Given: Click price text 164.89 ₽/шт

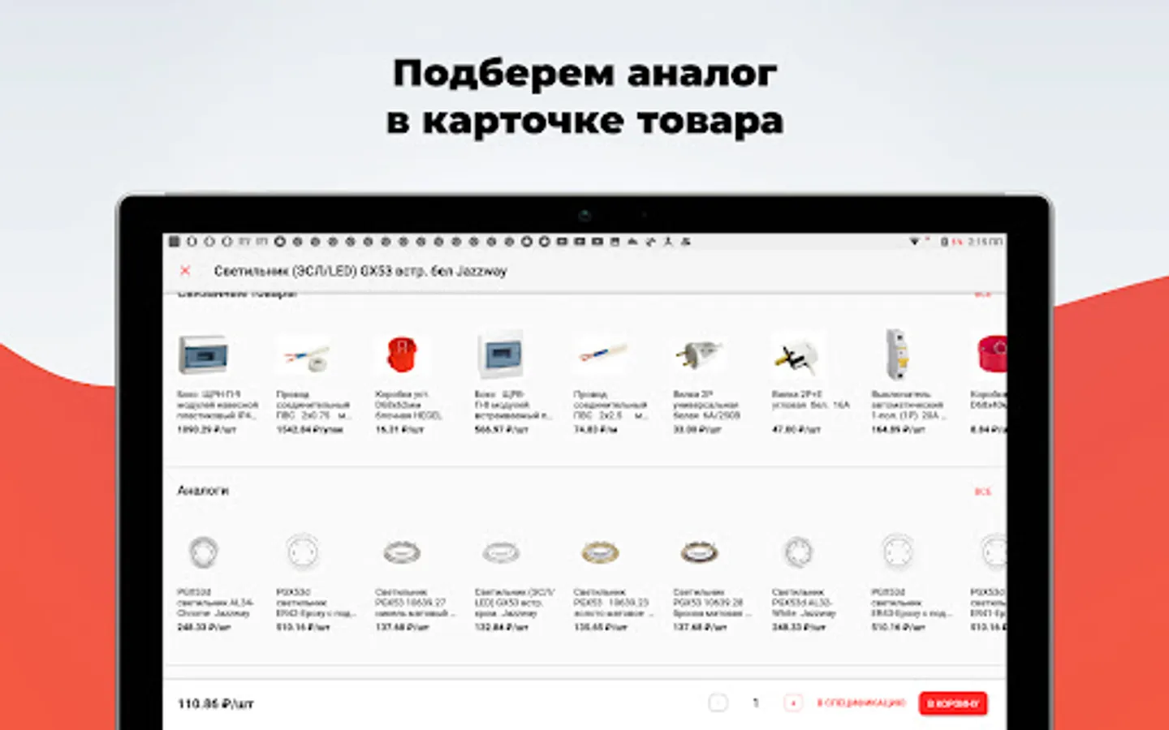Looking at the screenshot, I should 898,429.
